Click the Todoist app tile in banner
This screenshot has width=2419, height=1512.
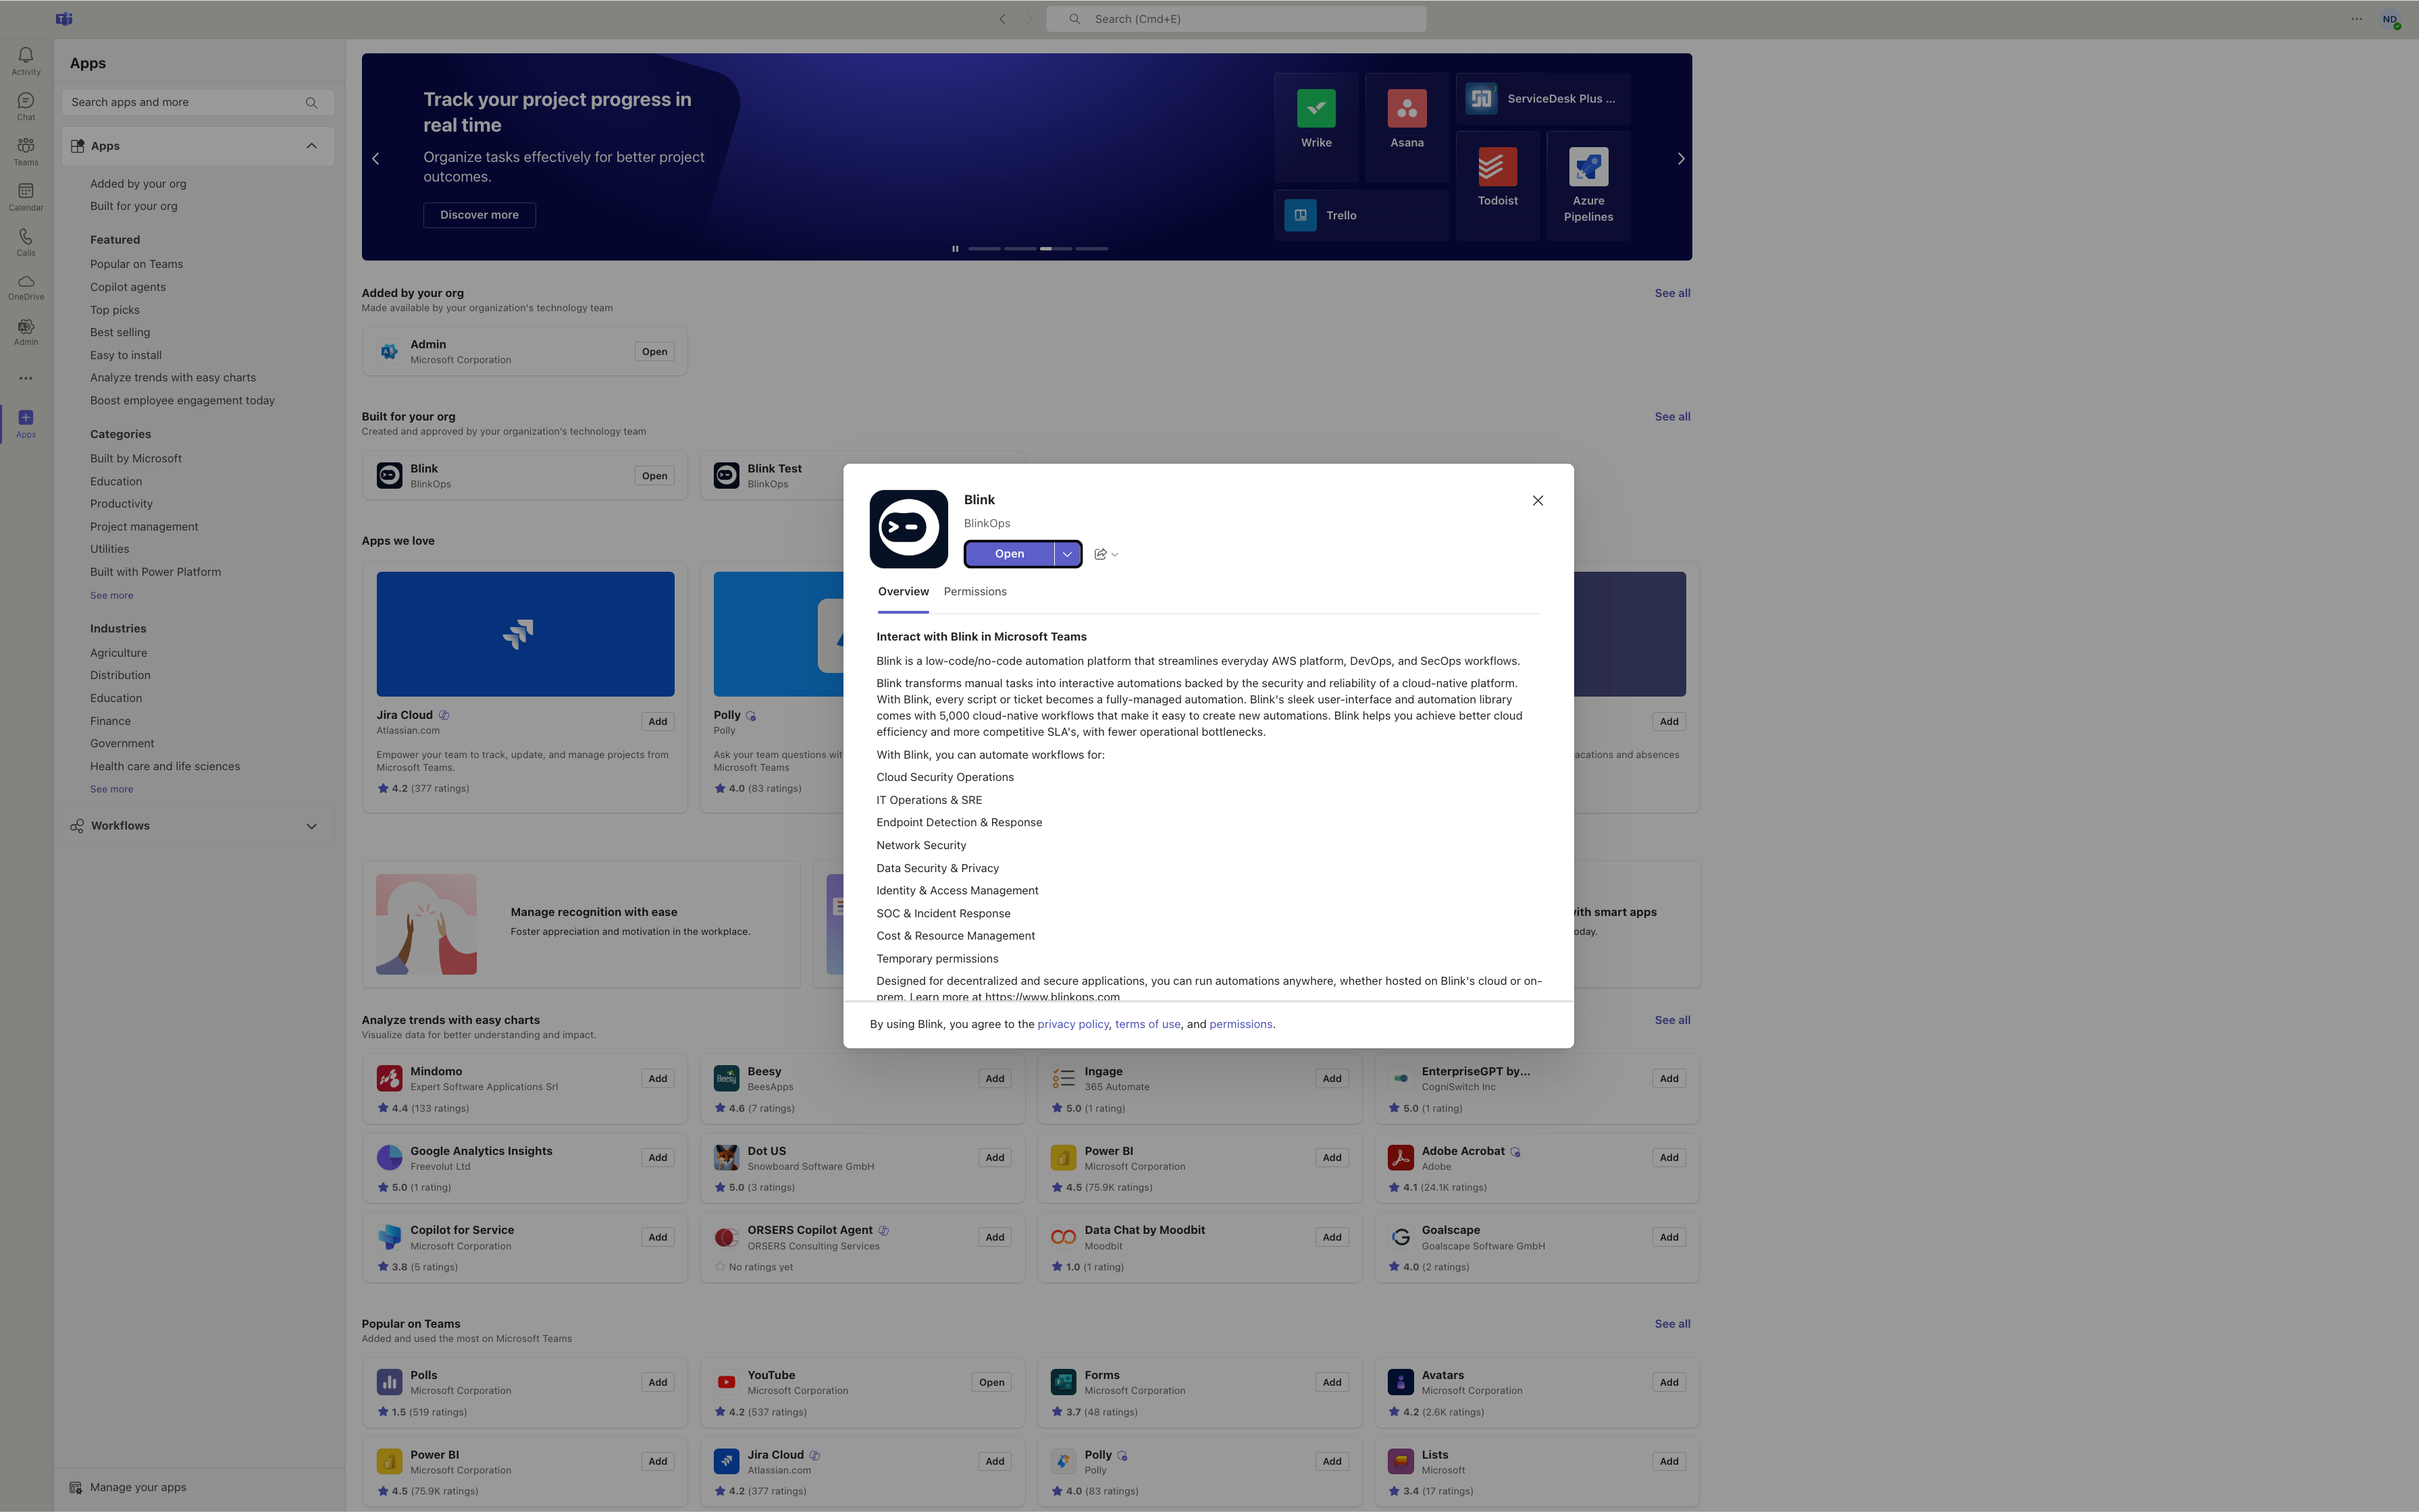1498,185
